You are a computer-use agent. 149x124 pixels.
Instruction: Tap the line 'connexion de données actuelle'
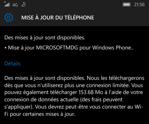click(42, 100)
